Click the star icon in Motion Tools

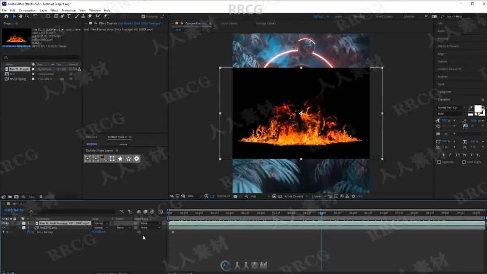120,159
